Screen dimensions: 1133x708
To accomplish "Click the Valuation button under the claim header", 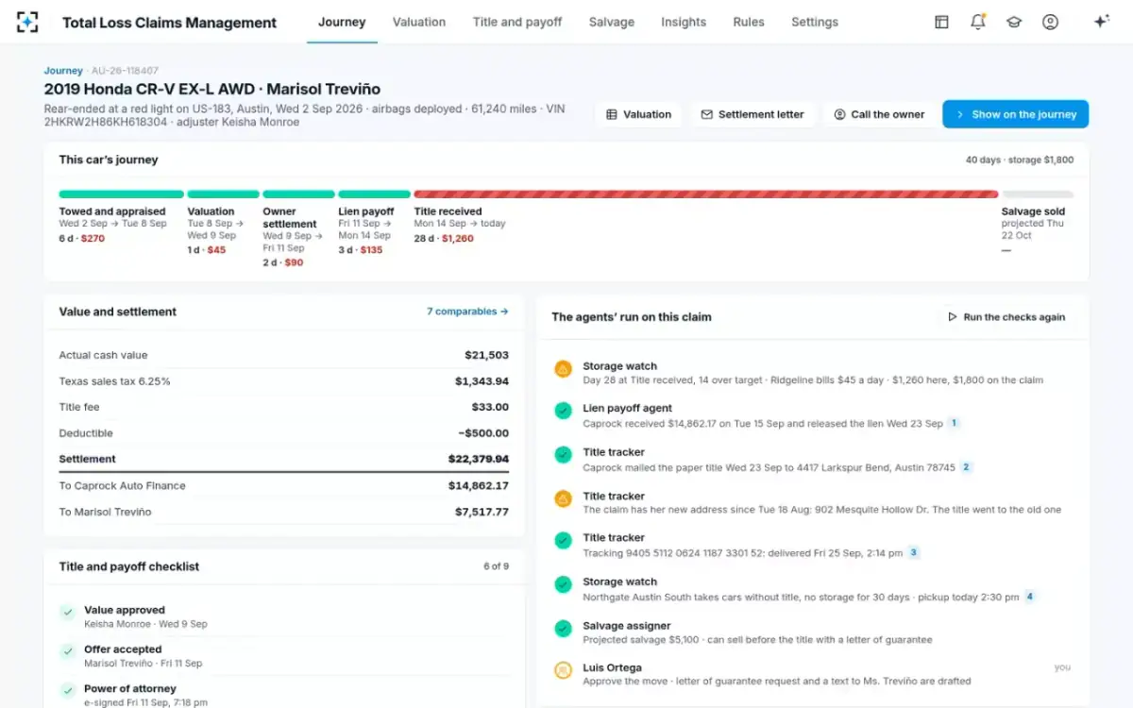I will [x=639, y=114].
